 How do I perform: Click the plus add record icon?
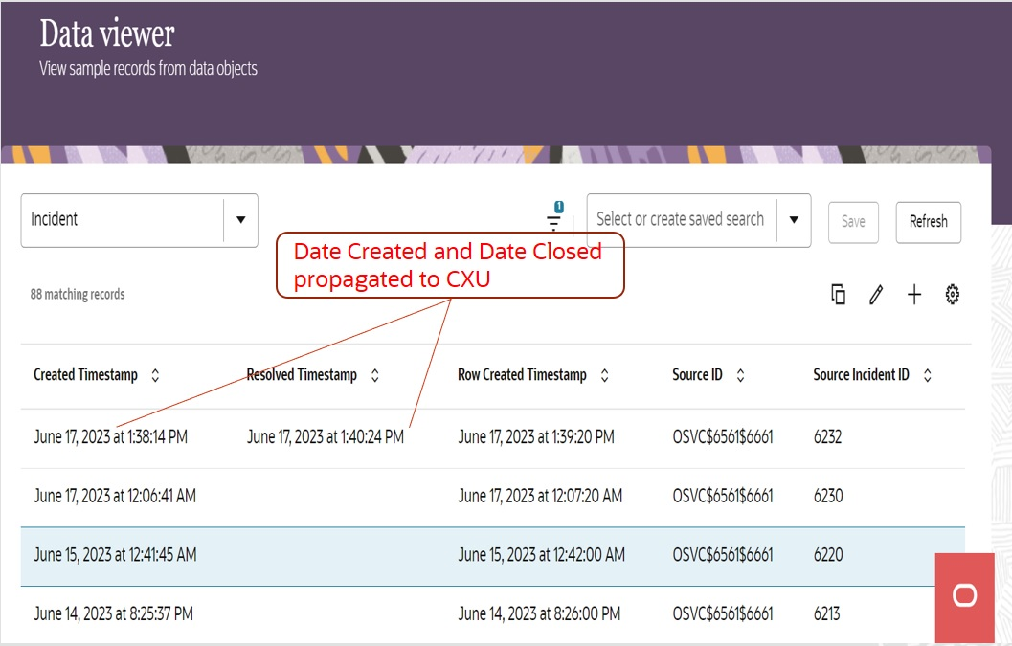914,295
